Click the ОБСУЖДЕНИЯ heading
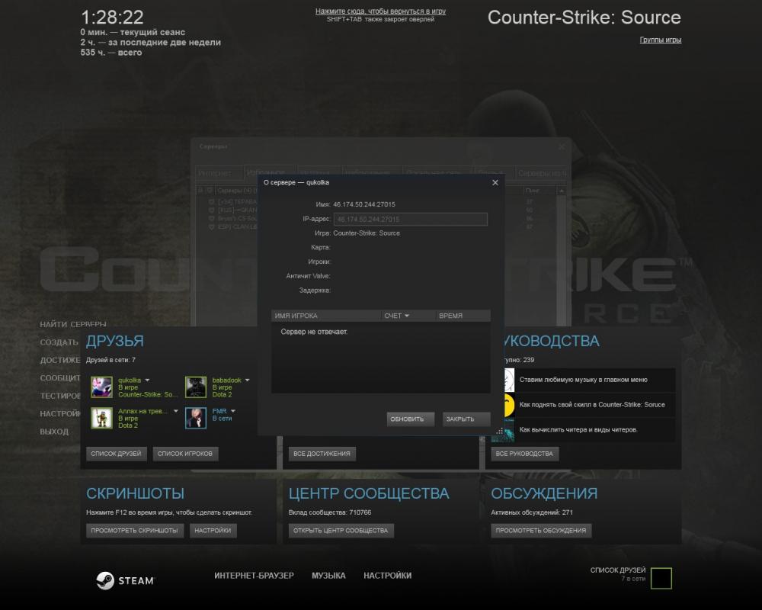The image size is (762, 610). click(544, 493)
